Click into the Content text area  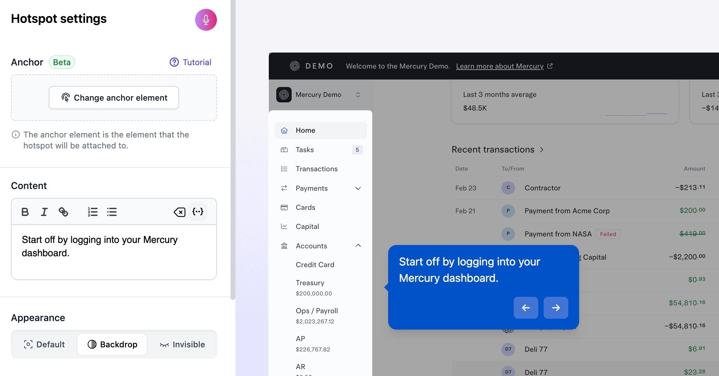(x=114, y=252)
